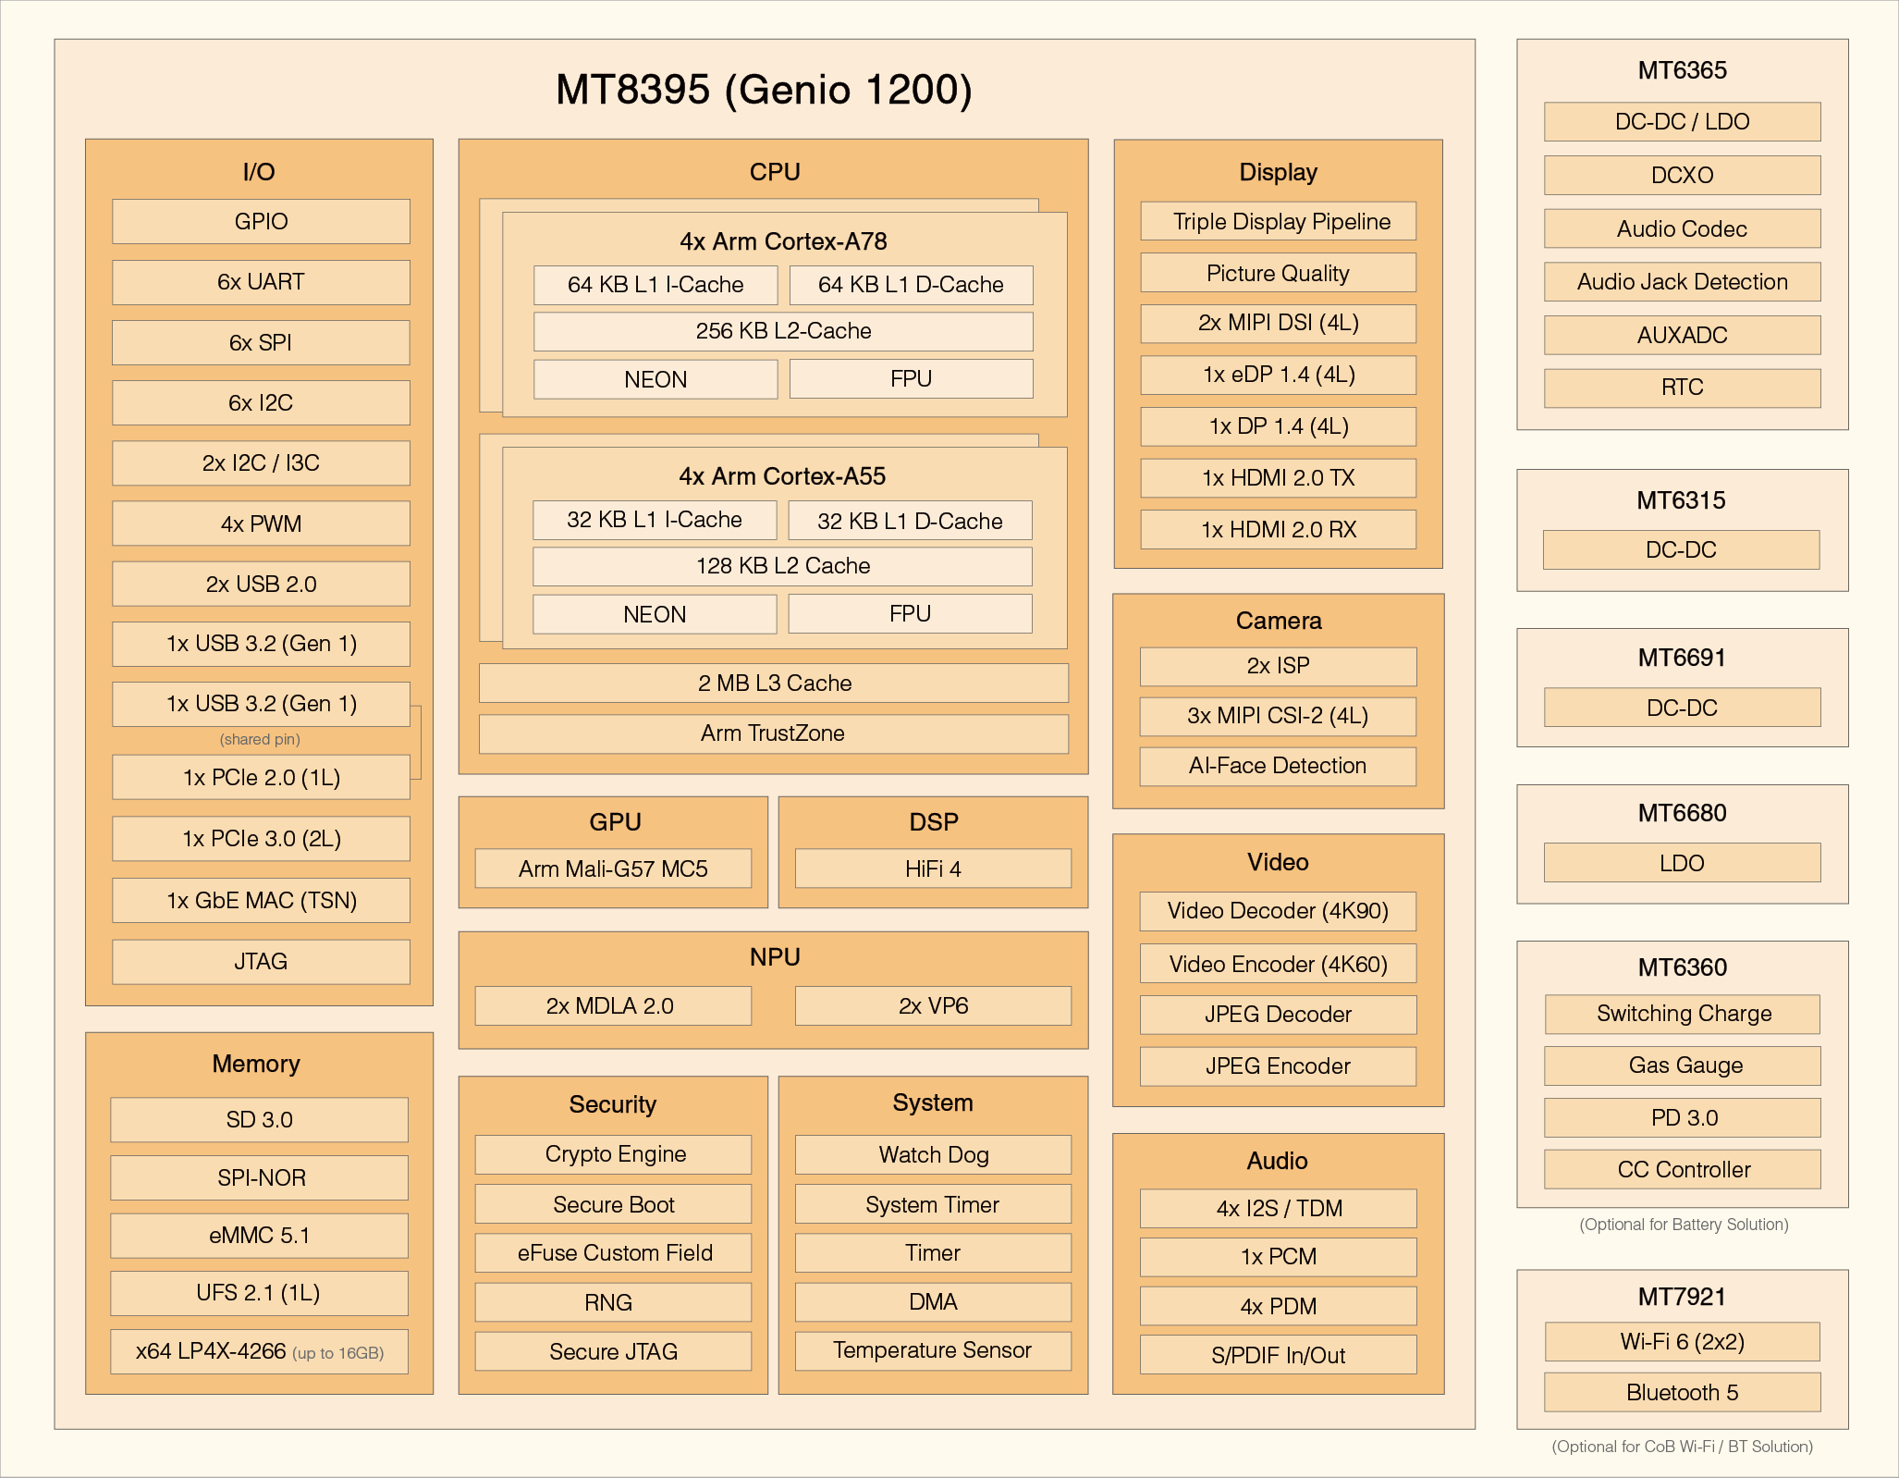Click Video Decoder (4K90) block
The width and height of the screenshot is (1899, 1478).
pyautogui.click(x=1278, y=911)
